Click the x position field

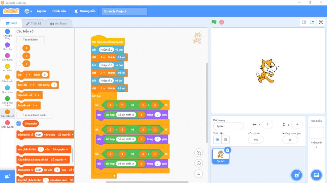[x=268, y=124]
